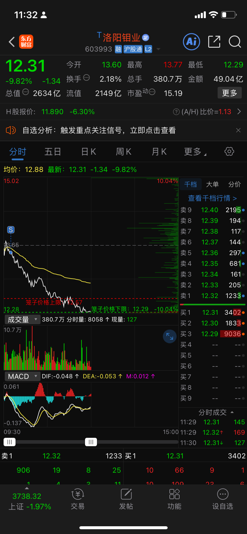Viewport: 247px width, 534px height.
Task: Select 卖1 price 12.32 row
Action: pyautogui.click(x=212, y=296)
